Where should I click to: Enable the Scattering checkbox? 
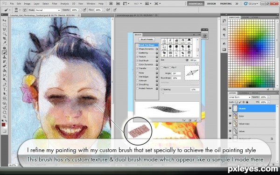click(137, 53)
